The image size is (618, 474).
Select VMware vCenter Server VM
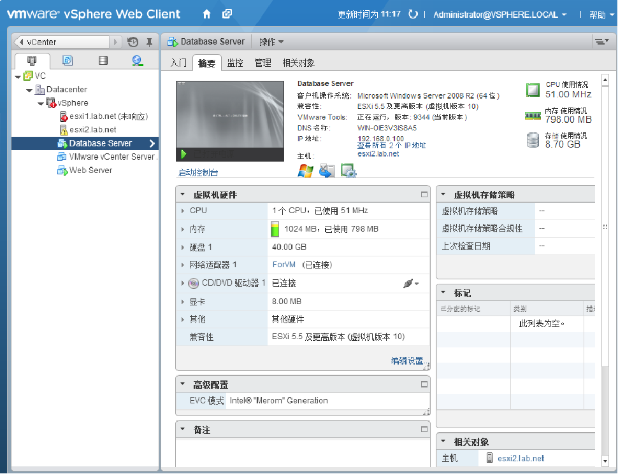click(x=107, y=157)
